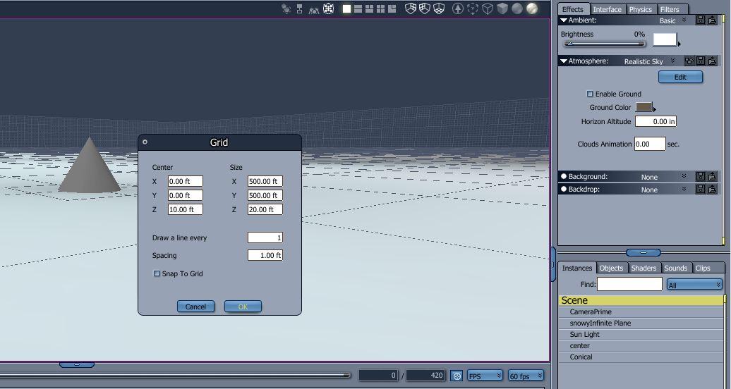
Task: Choose the three-pane layout with top split
Action: click(369, 8)
